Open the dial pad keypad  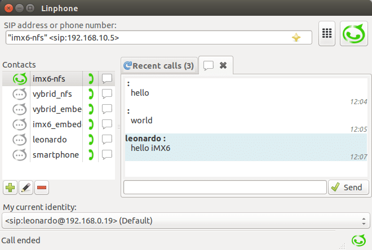tap(326, 34)
